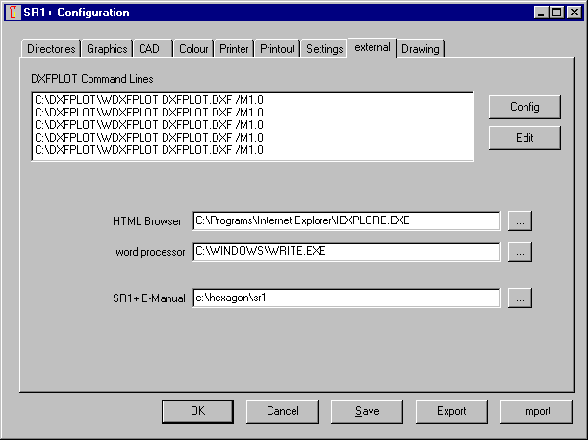
Task: Focus the word processor path field
Action: click(x=346, y=251)
